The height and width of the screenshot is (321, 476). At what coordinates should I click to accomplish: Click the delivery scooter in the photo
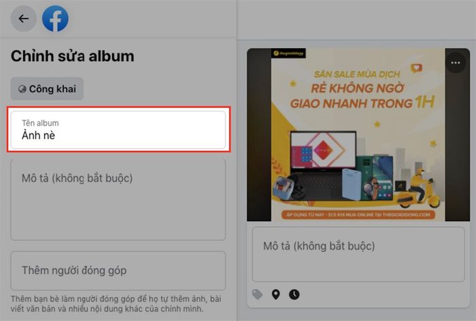tap(418, 190)
